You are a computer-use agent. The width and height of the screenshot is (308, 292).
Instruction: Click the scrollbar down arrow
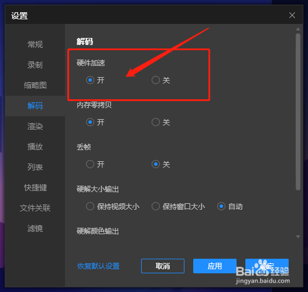298,237
